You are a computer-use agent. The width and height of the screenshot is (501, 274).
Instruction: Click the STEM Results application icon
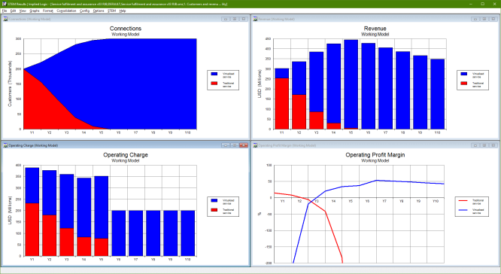[4, 4]
